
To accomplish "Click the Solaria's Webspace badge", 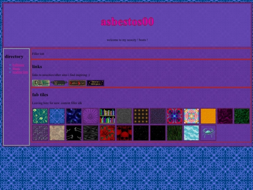I will point(96,83).
